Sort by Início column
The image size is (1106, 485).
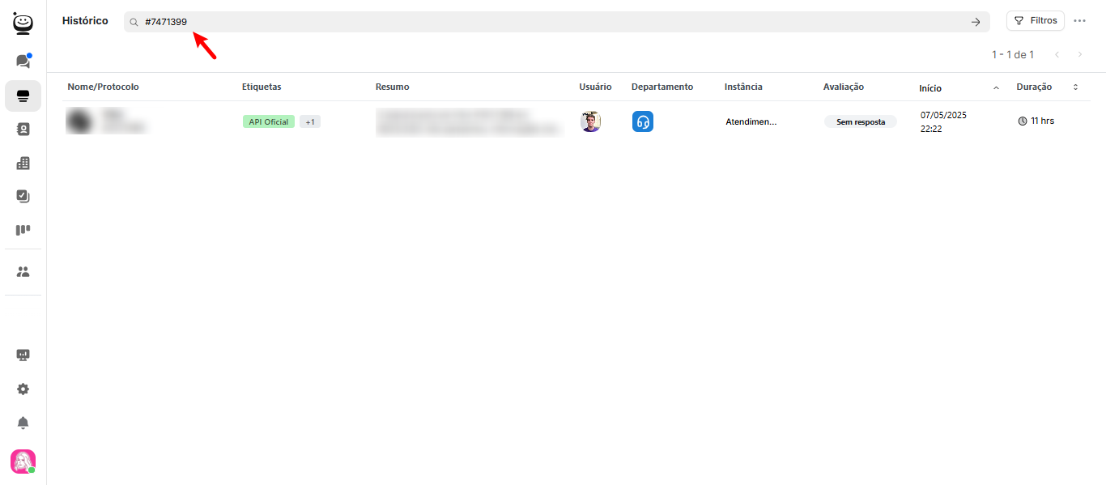click(930, 87)
